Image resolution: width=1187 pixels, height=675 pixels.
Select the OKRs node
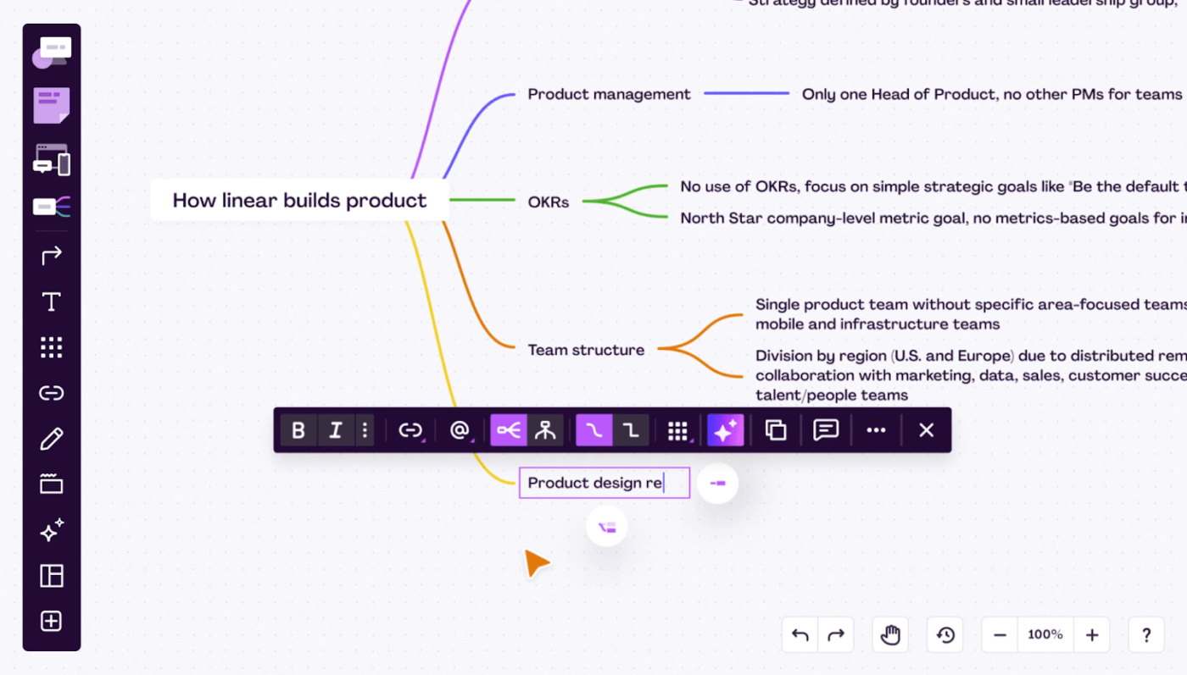pos(549,202)
